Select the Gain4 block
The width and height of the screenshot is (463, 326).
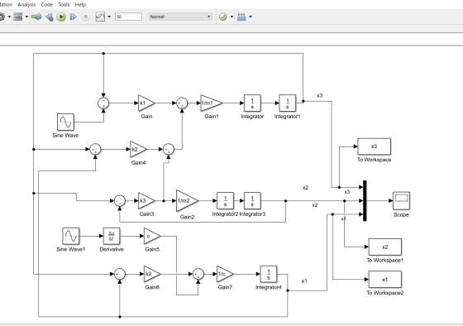[x=138, y=149]
